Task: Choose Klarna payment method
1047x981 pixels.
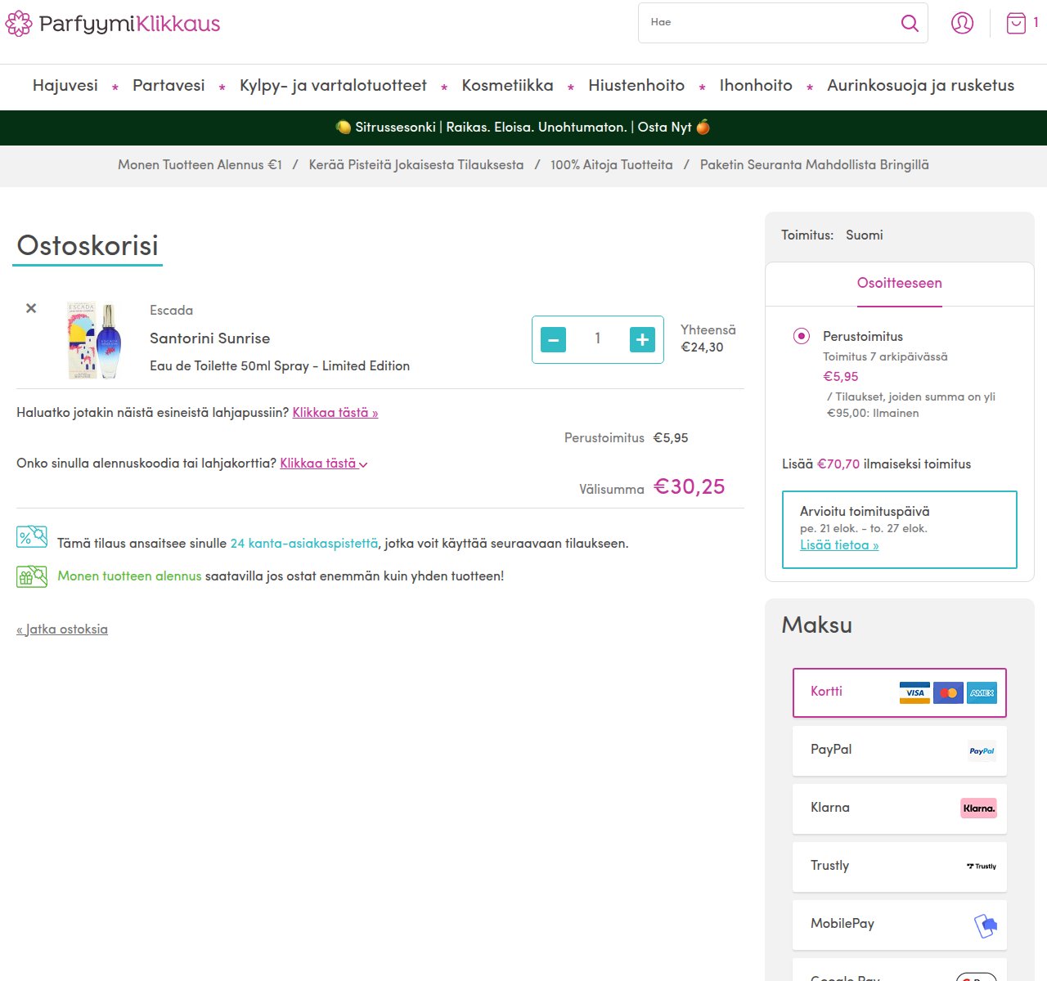Action: coord(900,809)
